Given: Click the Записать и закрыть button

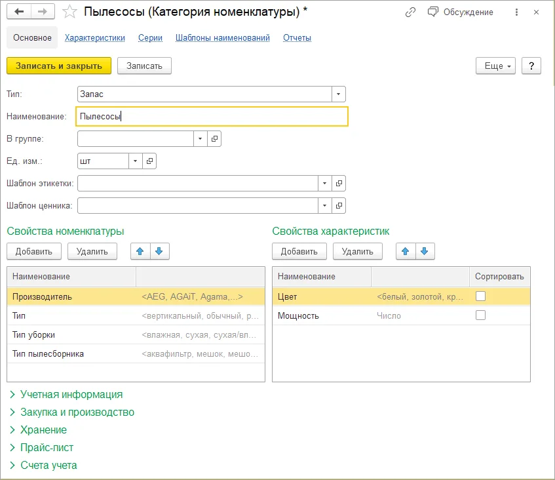Looking at the screenshot, I should click(x=59, y=66).
